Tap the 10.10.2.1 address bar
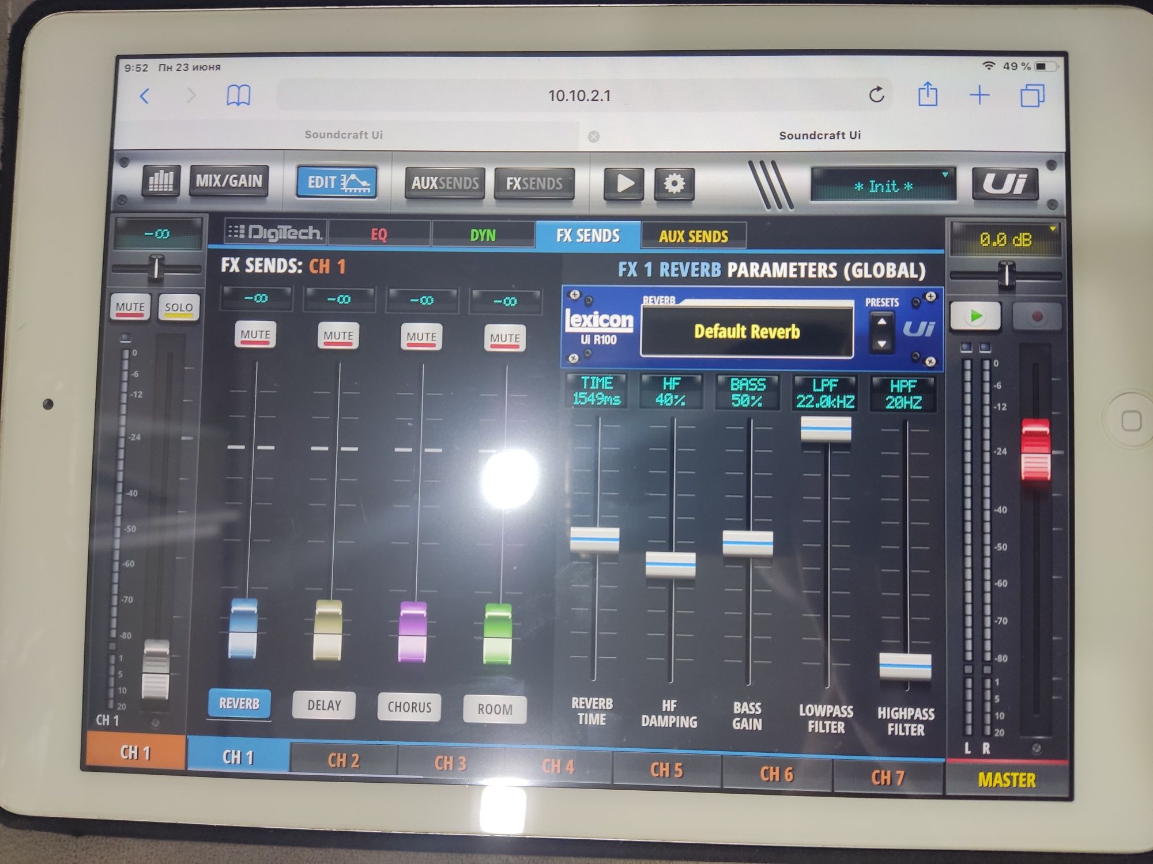The width and height of the screenshot is (1153, 864). (x=579, y=95)
